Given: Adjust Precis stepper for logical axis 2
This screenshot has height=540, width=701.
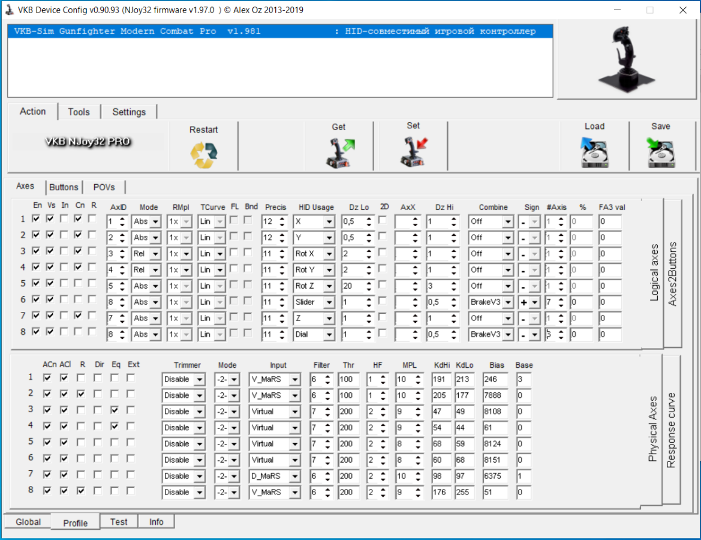Looking at the screenshot, I should coord(282,238).
